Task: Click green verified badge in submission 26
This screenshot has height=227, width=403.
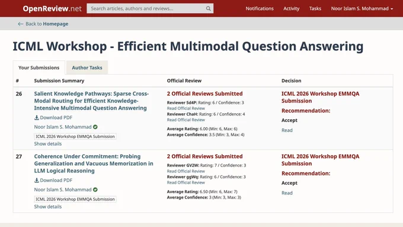Action: point(95,127)
